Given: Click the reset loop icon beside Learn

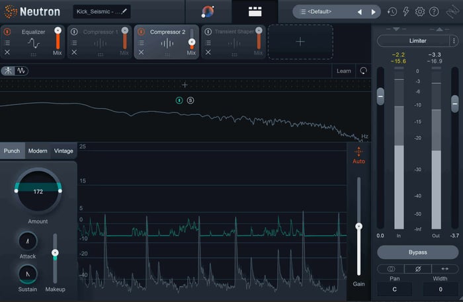Looking at the screenshot, I should pyautogui.click(x=364, y=71).
